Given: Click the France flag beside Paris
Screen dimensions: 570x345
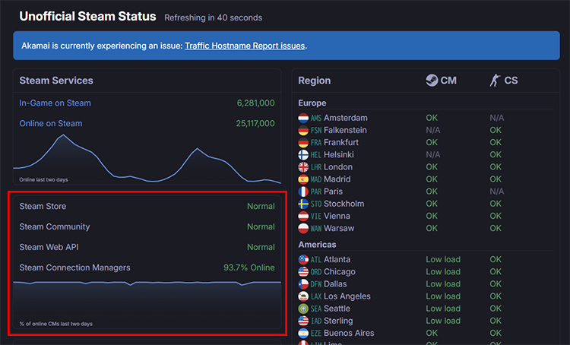Looking at the screenshot, I should click(x=303, y=191).
